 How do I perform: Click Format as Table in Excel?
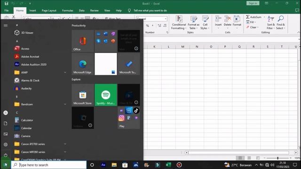pos(193,23)
